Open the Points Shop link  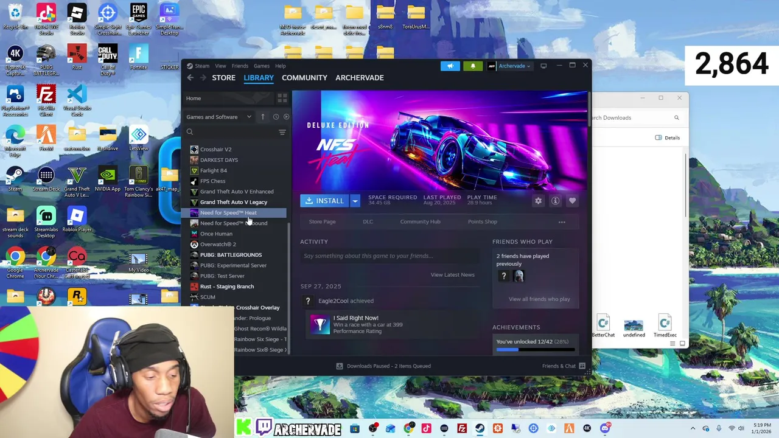click(483, 222)
